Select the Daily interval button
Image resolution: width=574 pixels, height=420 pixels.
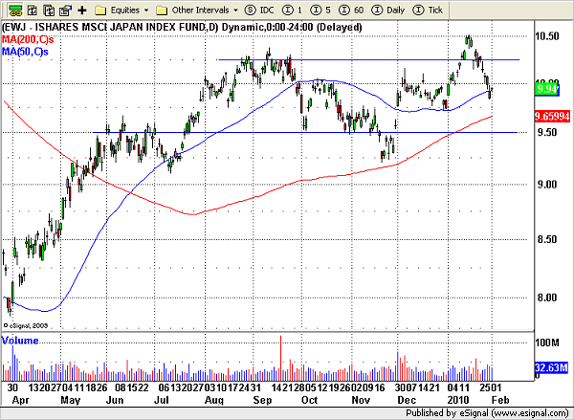pos(388,11)
